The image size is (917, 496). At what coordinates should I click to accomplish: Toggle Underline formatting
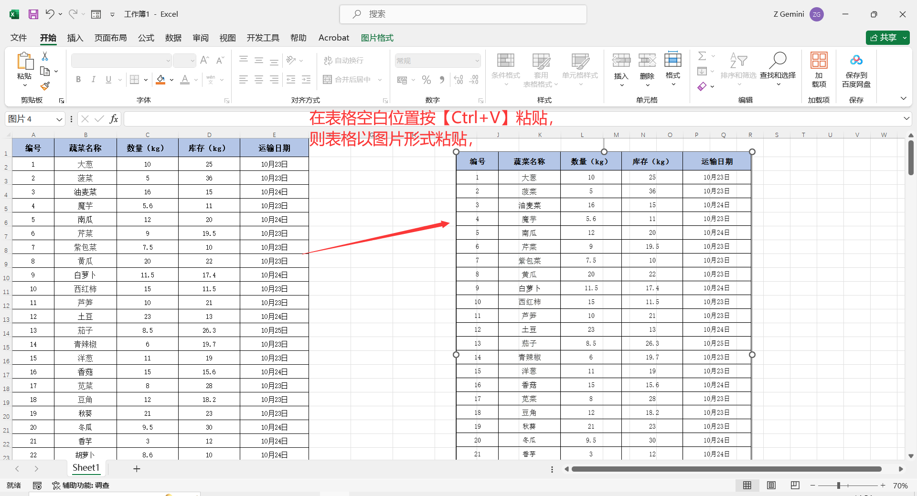[x=108, y=80]
